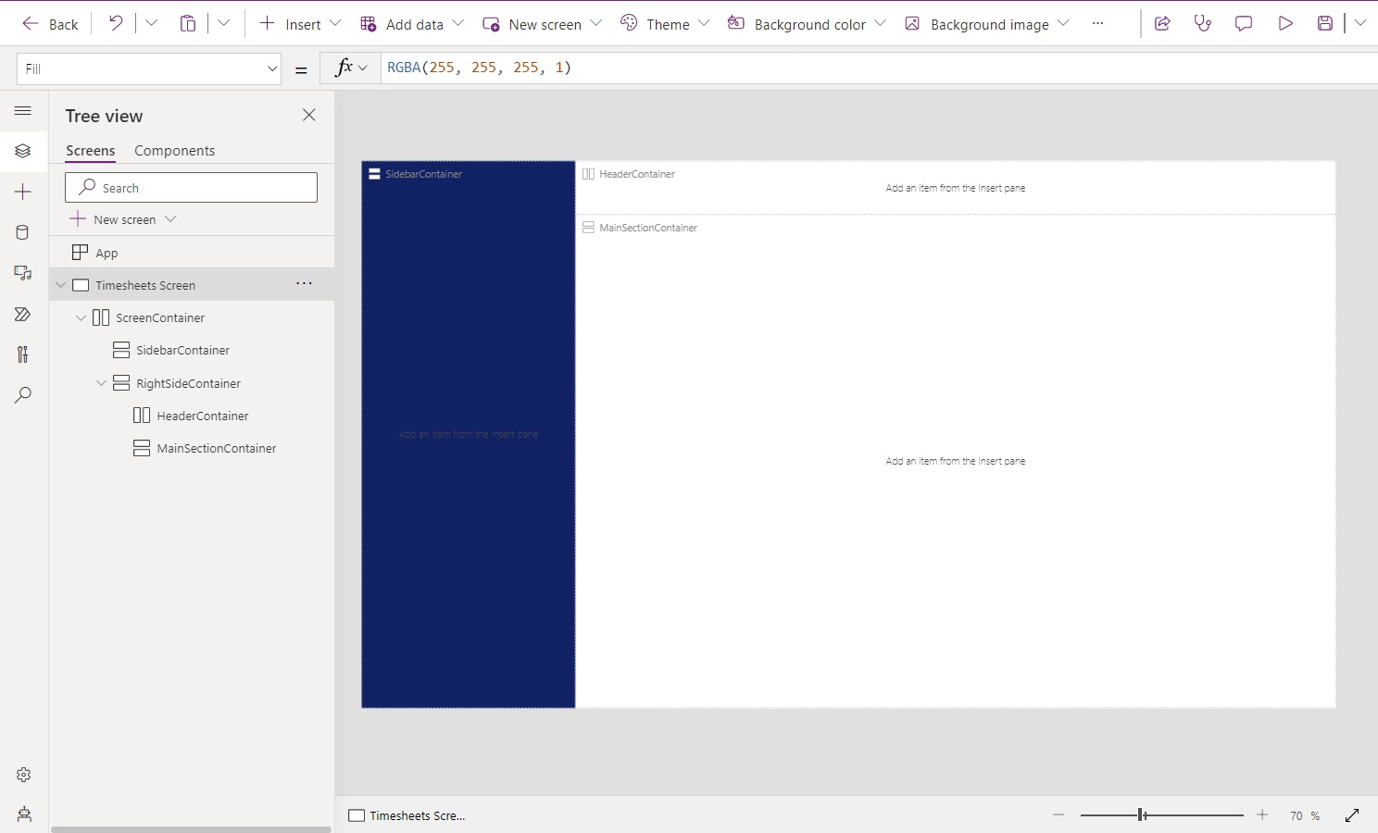
Task: Open the Fill property dropdown
Action: [x=271, y=68]
